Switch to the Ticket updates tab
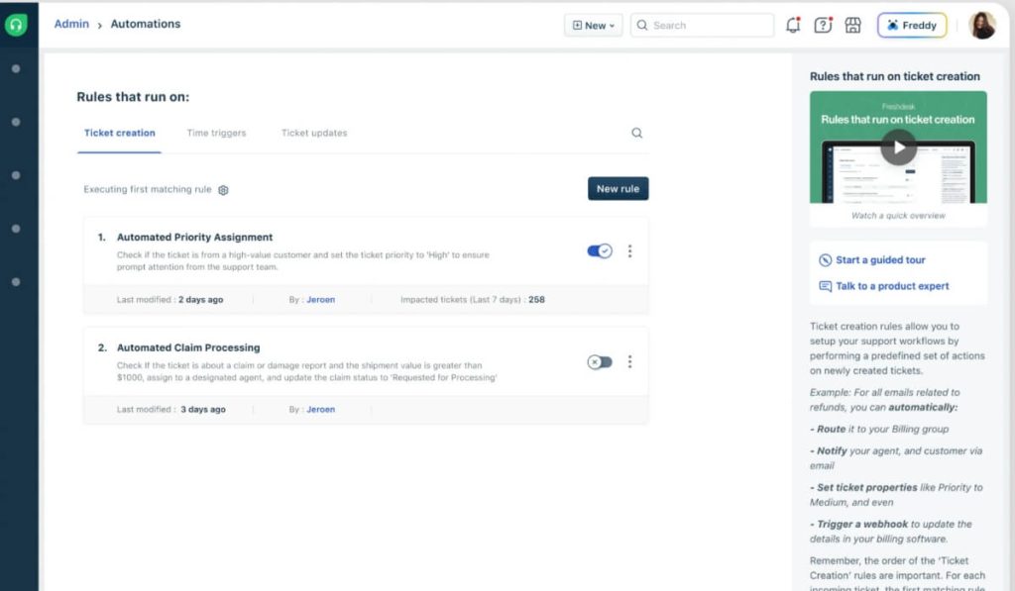1015x591 pixels. pos(313,132)
